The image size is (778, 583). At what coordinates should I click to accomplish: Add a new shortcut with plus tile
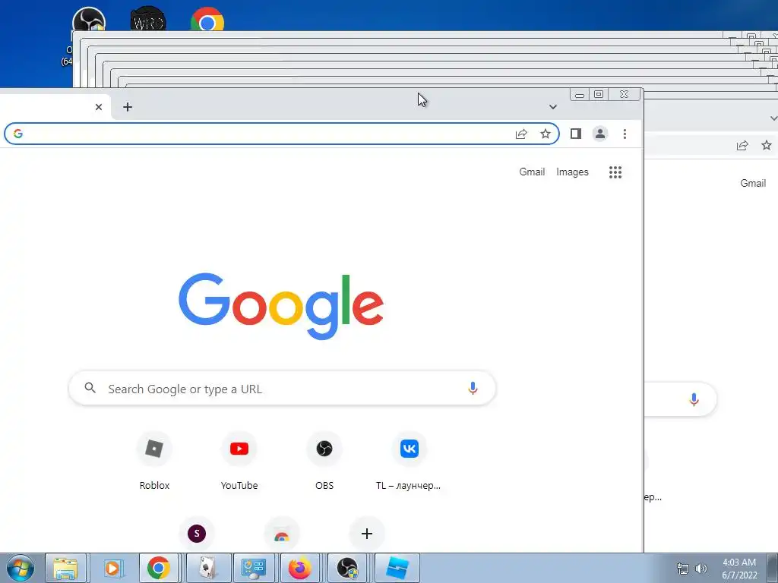(367, 534)
